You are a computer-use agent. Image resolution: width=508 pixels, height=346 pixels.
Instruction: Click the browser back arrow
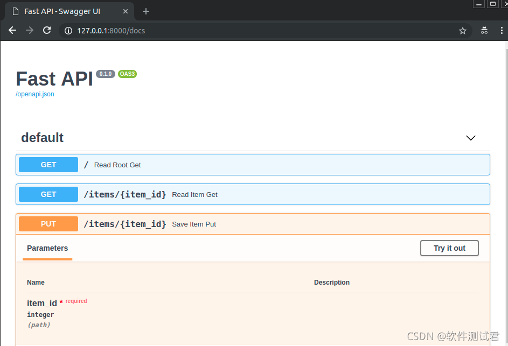12,31
